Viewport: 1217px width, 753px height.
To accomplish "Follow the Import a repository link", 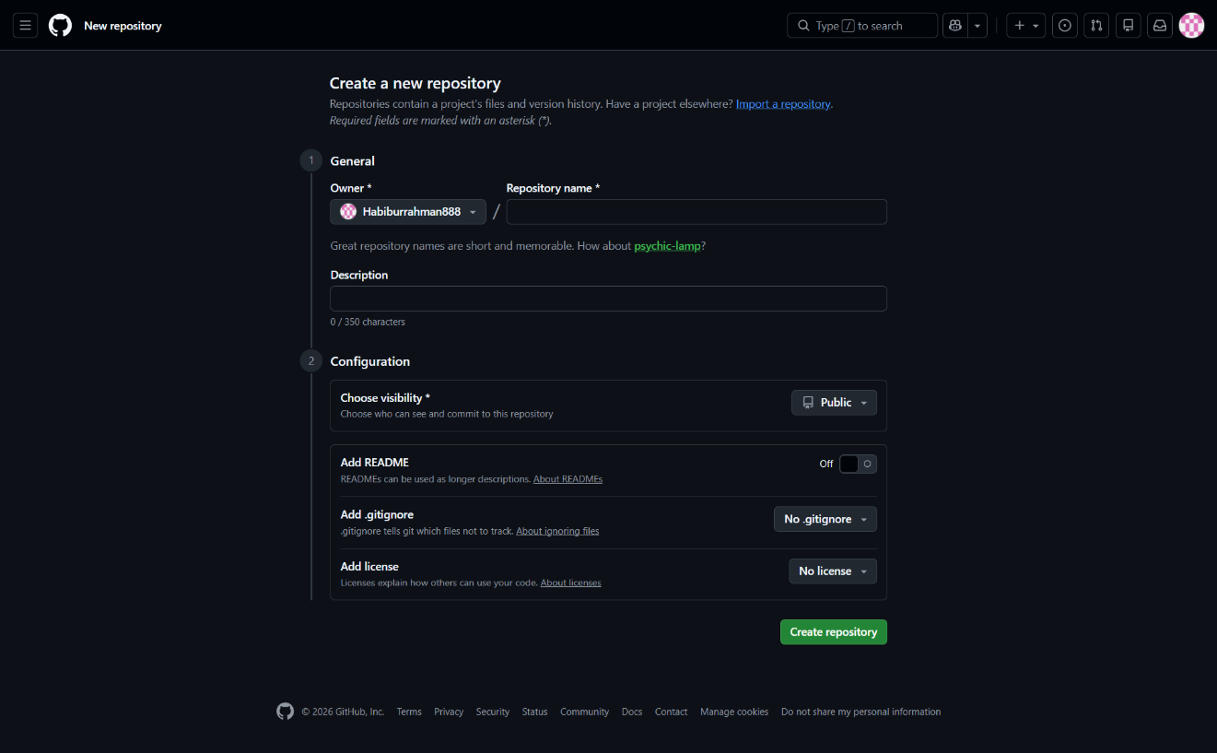I will tap(783, 104).
